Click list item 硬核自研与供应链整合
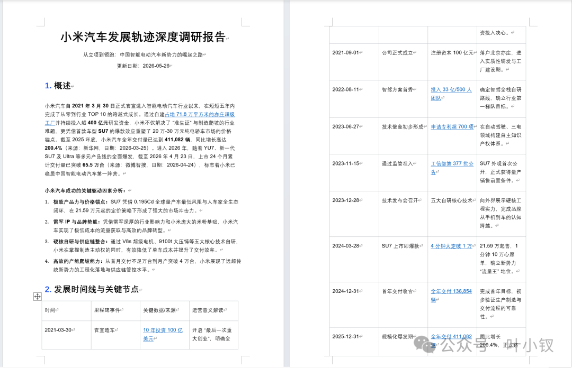The width and height of the screenshot is (572, 368). click(146, 245)
